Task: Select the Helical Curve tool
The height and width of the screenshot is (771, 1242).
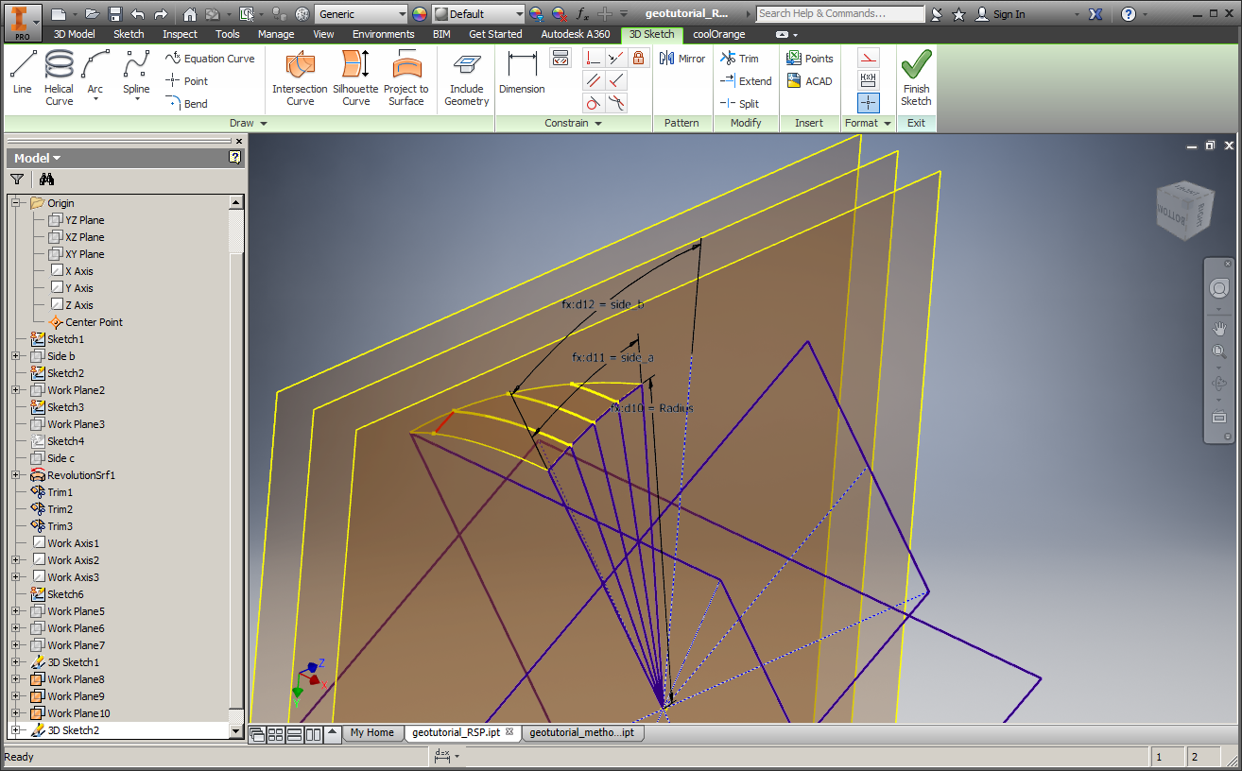Action: (59, 77)
